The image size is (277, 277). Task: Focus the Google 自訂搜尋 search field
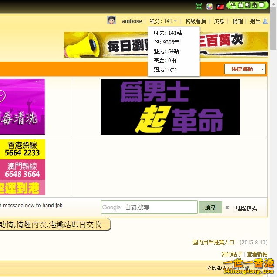(x=149, y=207)
